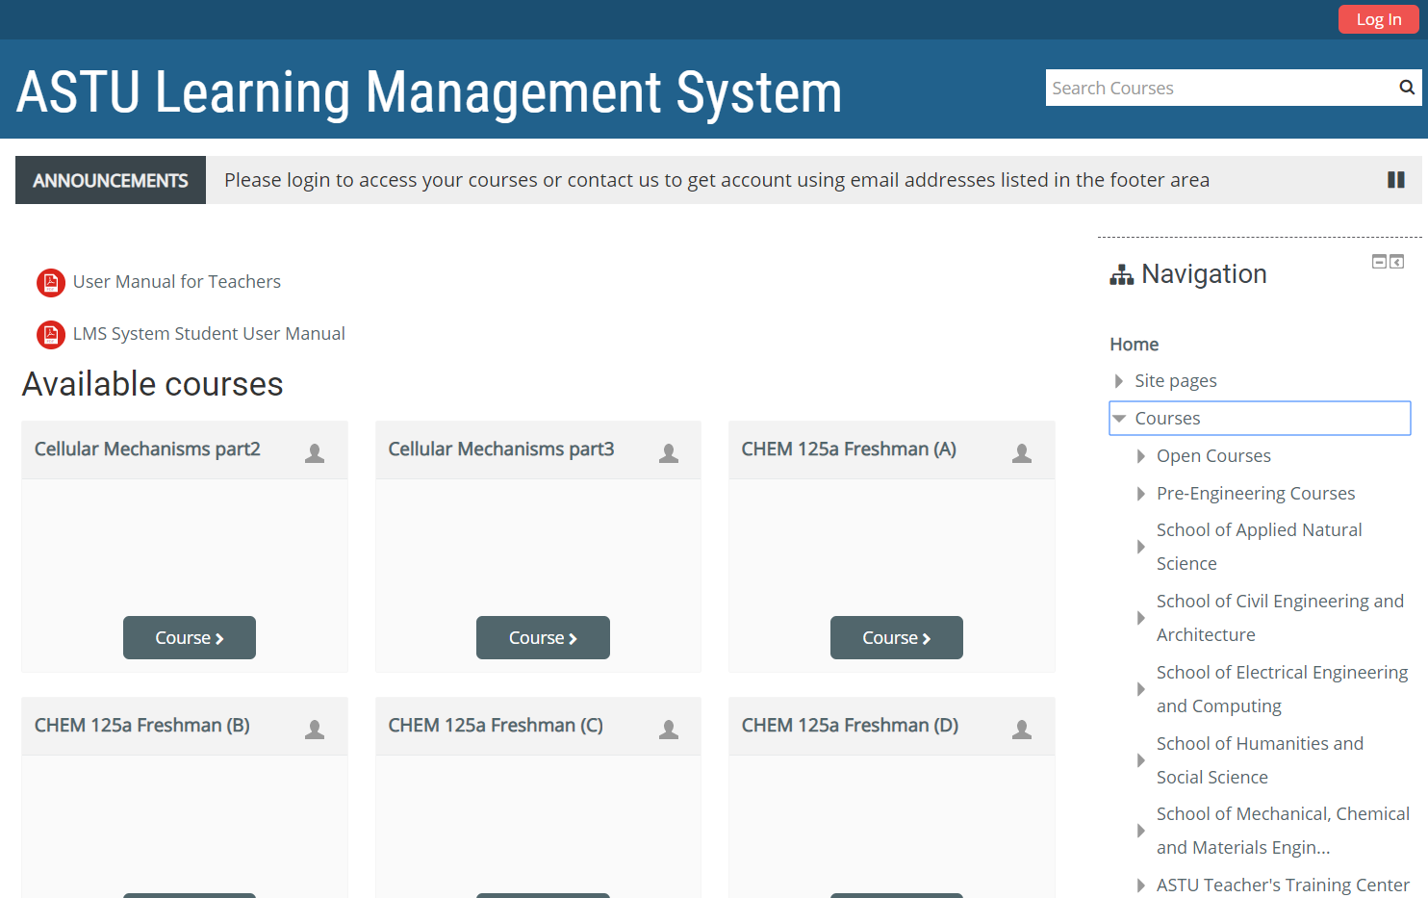Collapse the Courses tree node
Viewport: 1428px width, 898px height.
coord(1119,419)
